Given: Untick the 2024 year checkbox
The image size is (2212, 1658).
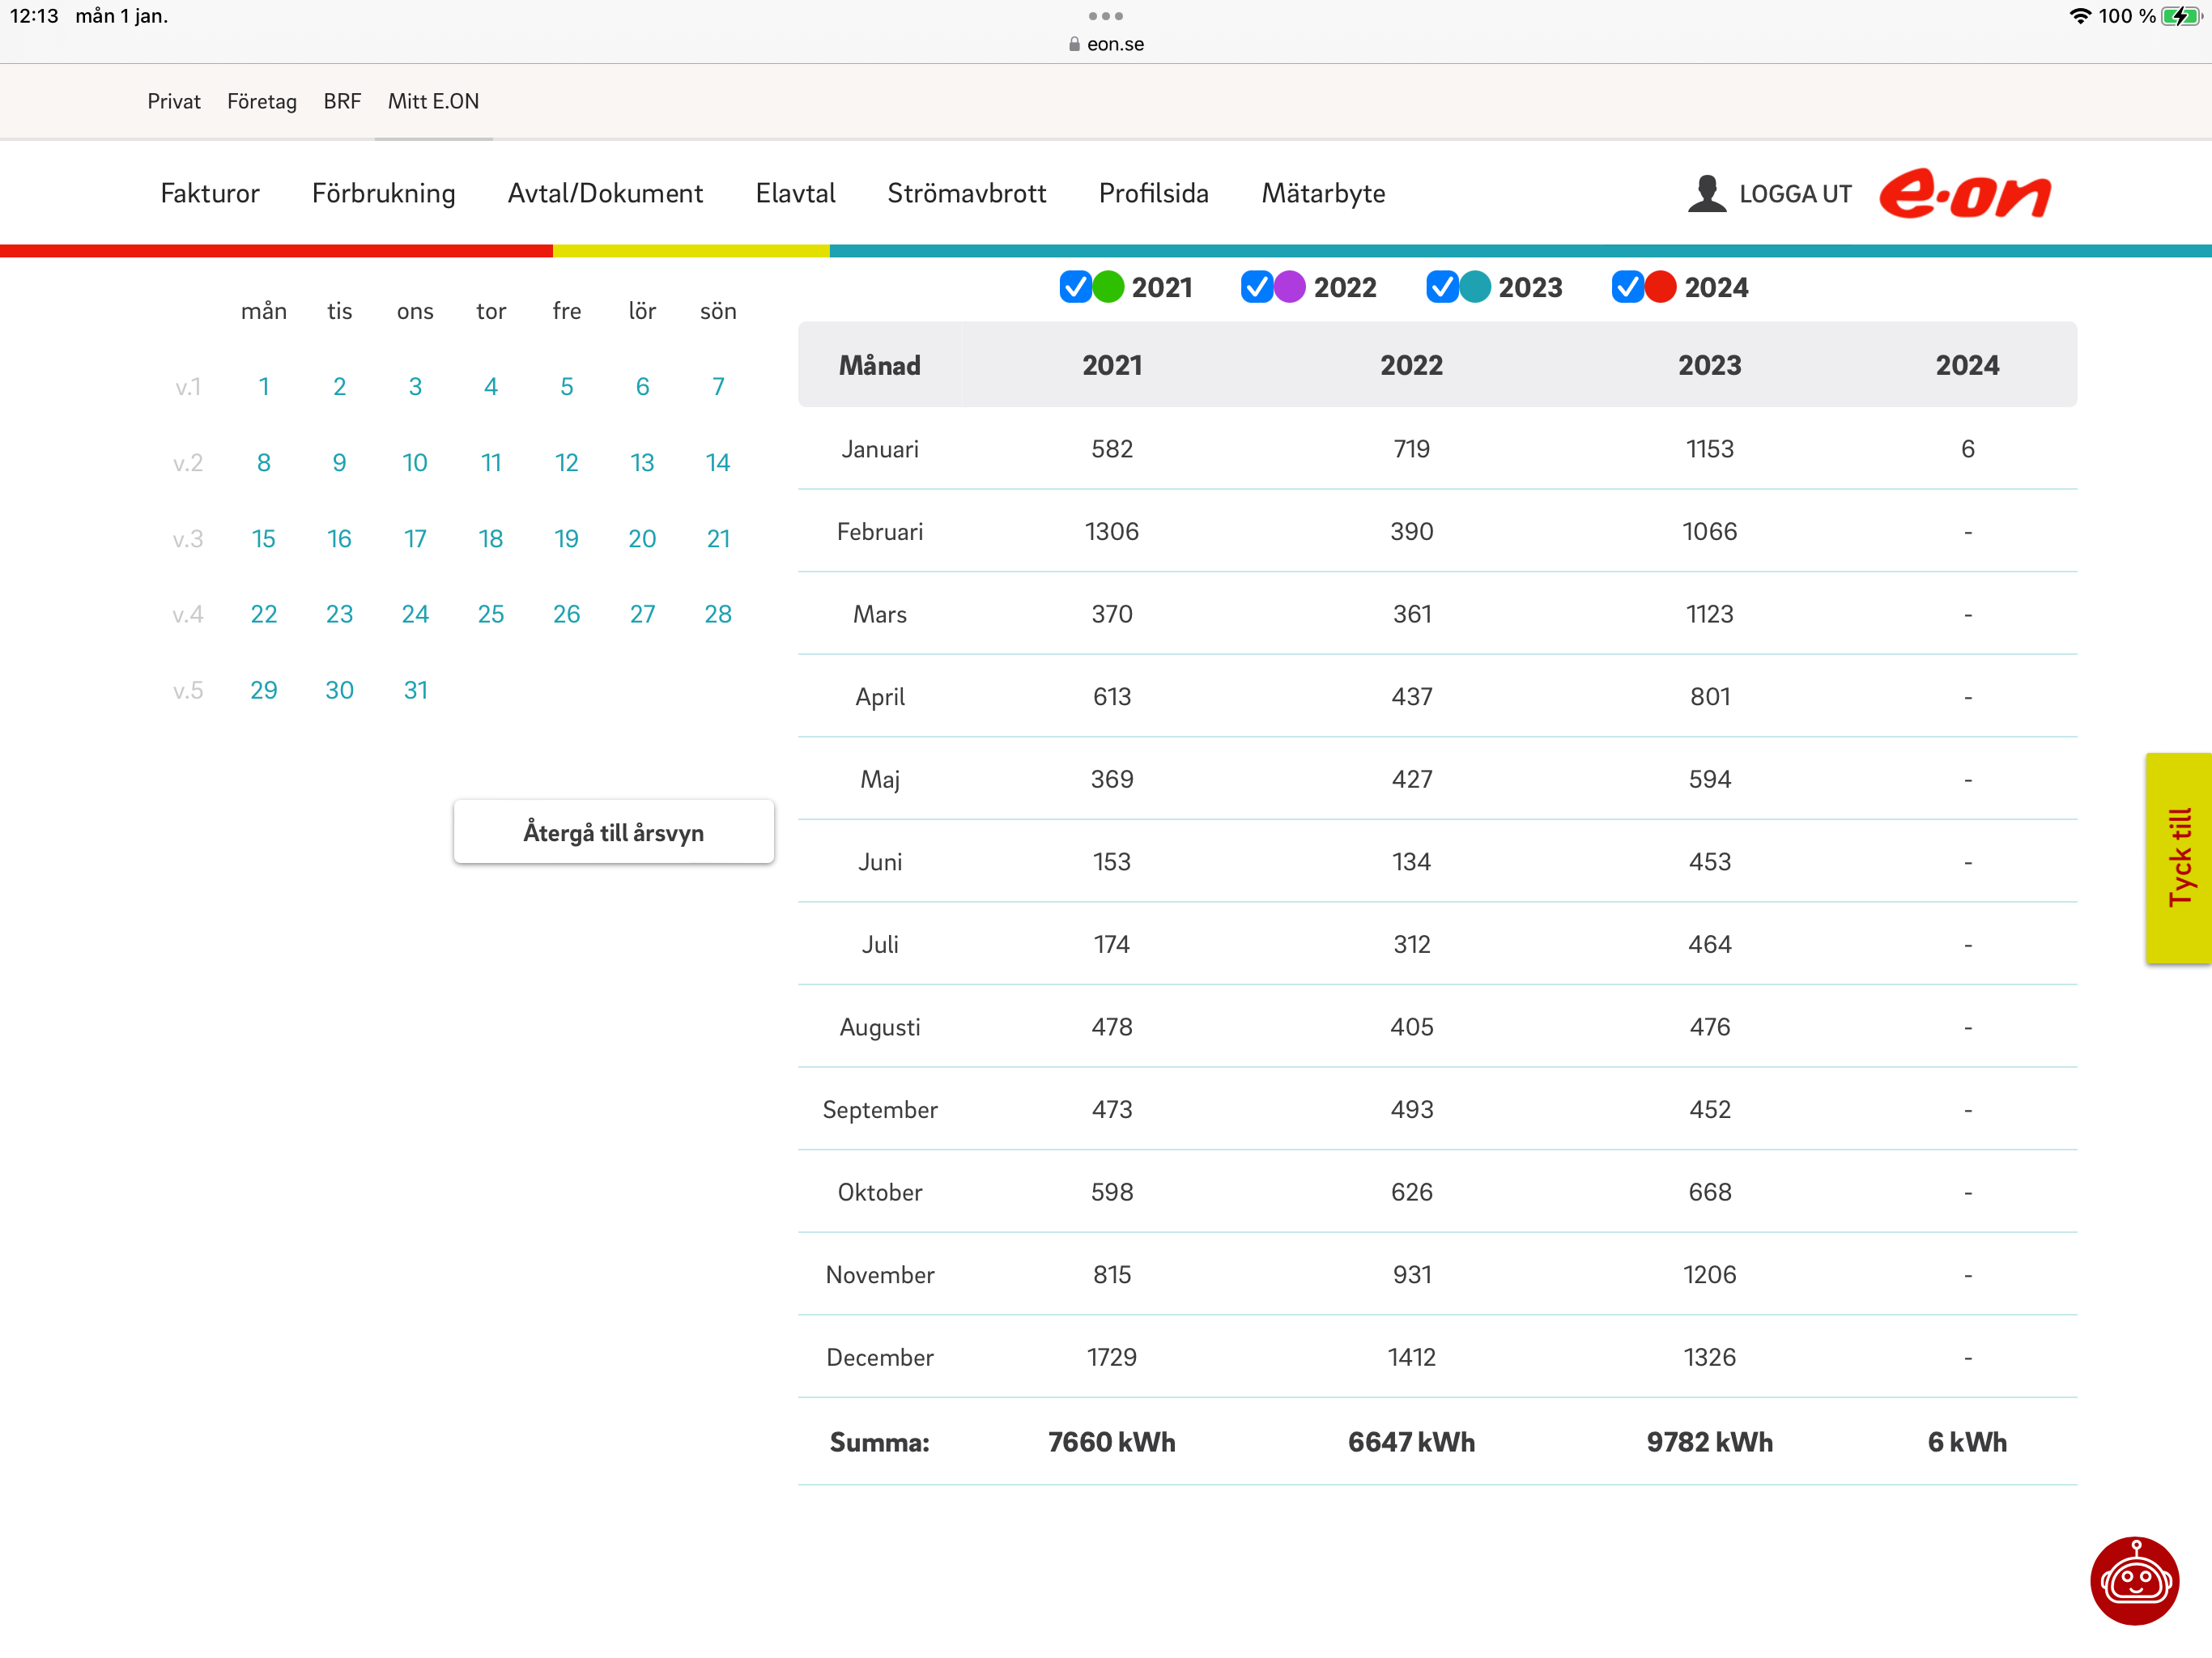Looking at the screenshot, I should pos(1627,287).
